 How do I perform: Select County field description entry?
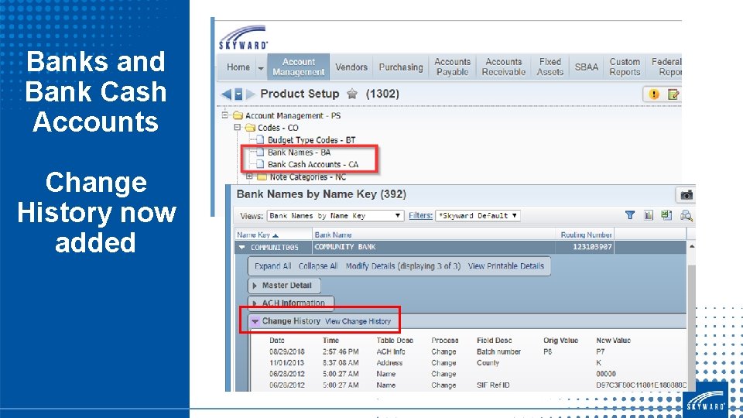coord(488,362)
